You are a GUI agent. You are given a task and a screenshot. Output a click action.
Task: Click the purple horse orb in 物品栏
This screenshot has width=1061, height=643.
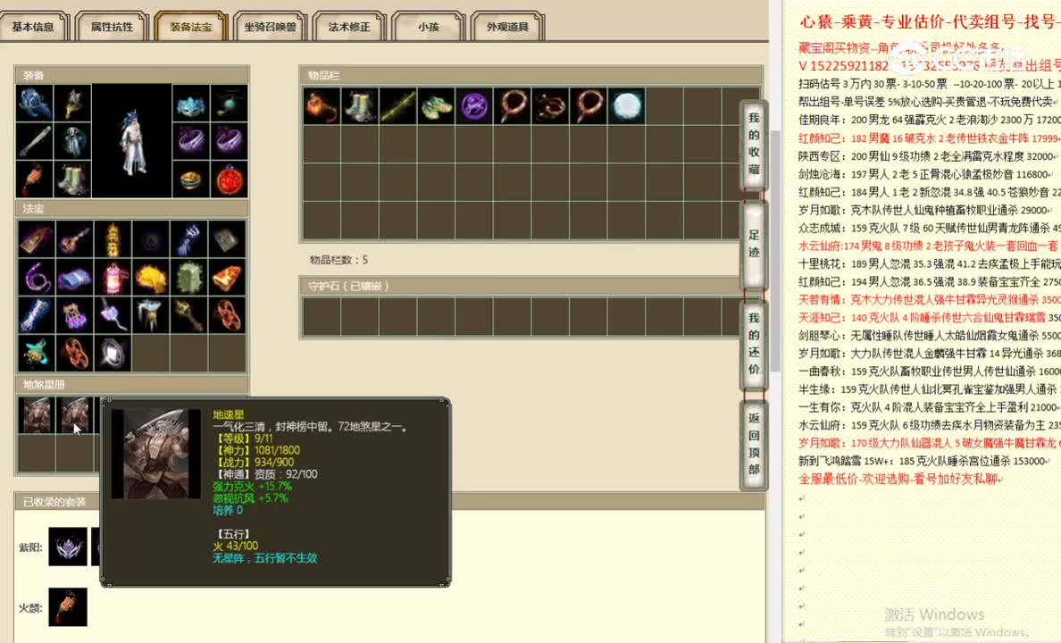(x=473, y=105)
